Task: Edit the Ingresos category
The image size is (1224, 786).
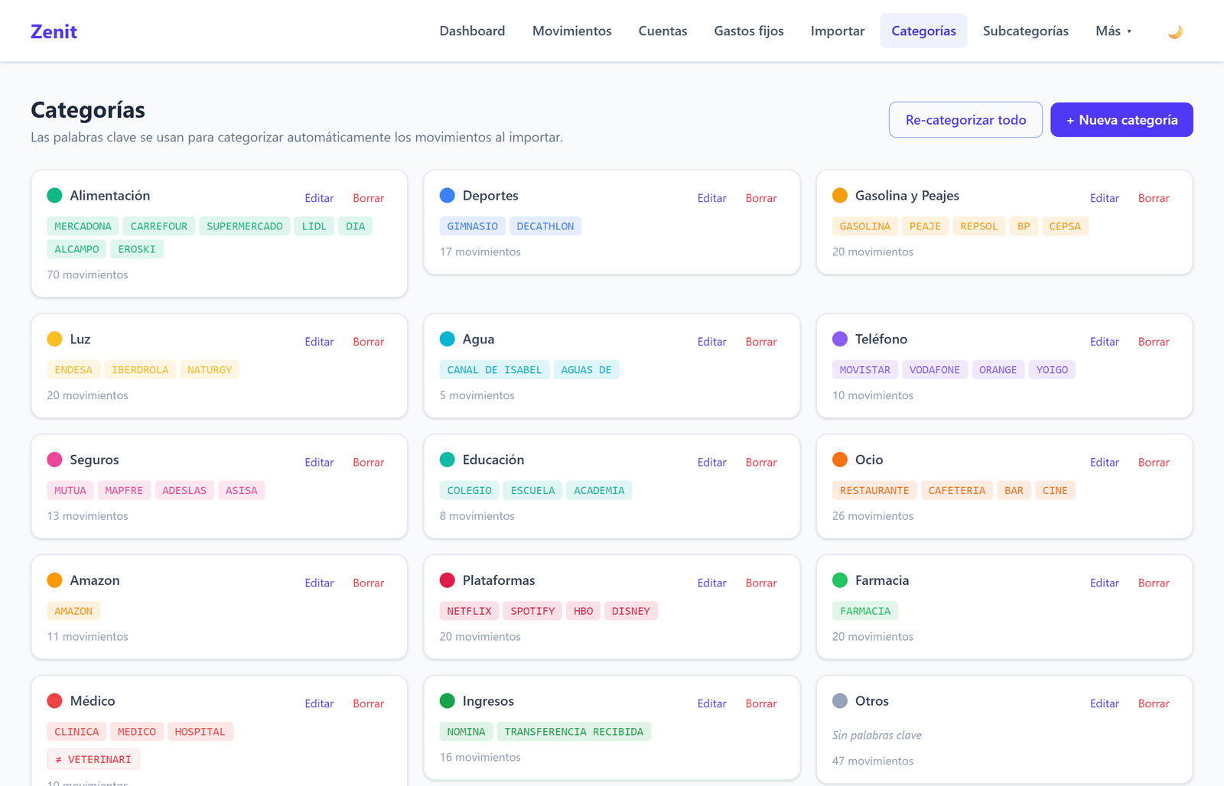Action: coord(711,704)
